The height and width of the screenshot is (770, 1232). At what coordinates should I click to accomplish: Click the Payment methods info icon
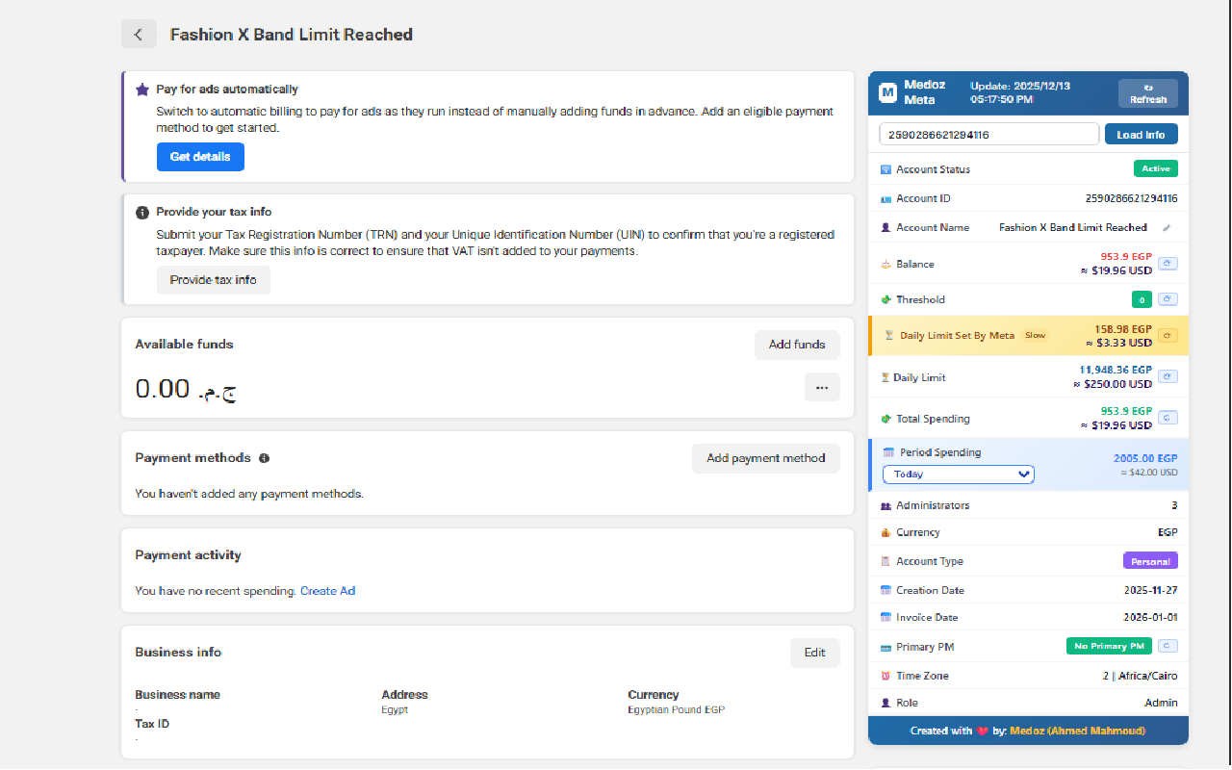point(264,458)
